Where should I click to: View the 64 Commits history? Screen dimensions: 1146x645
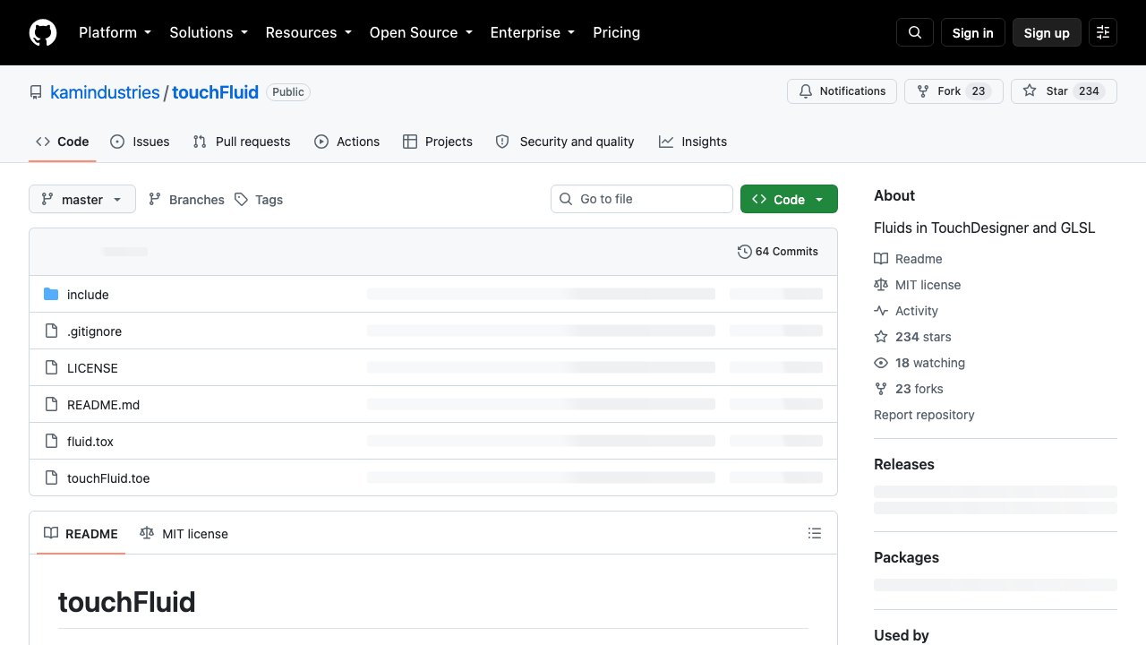click(x=778, y=252)
